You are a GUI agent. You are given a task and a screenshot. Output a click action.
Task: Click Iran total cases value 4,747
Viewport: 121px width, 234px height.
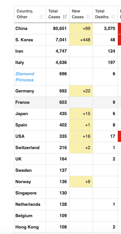click(61, 51)
